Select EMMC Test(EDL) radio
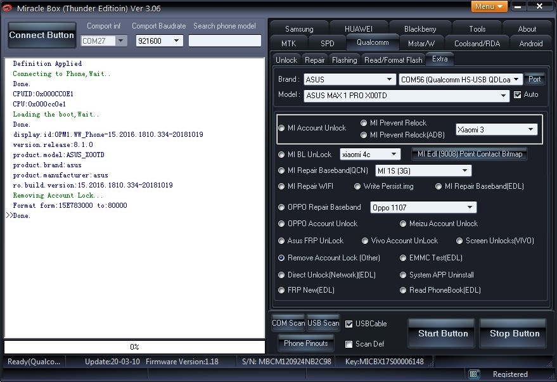This screenshot has width=557, height=382. point(403,258)
